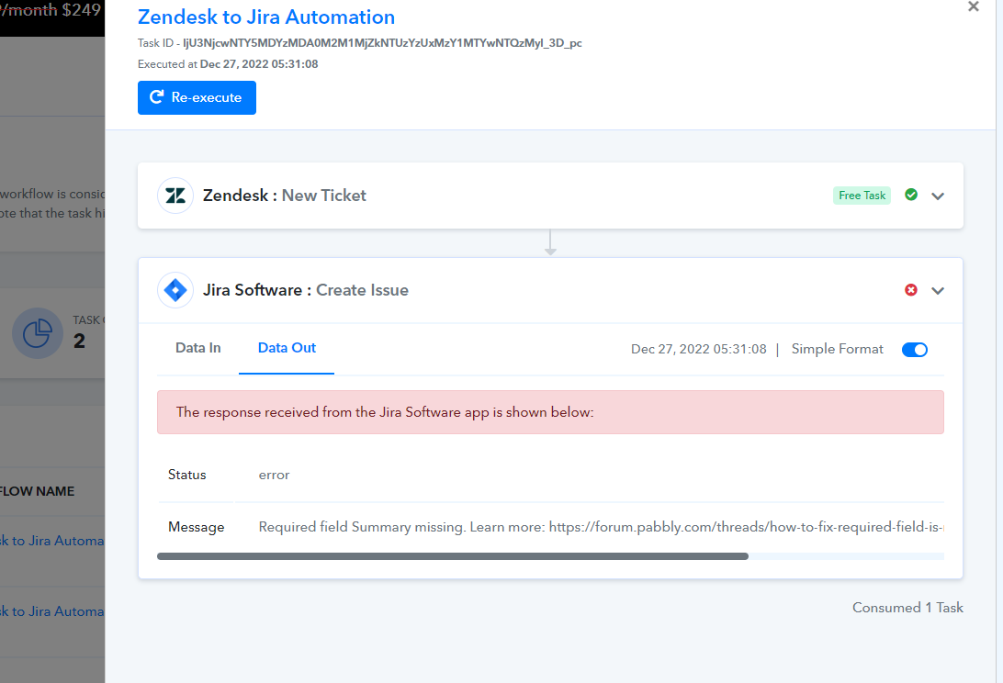
Task: Click the Status label cell
Action: click(x=186, y=476)
